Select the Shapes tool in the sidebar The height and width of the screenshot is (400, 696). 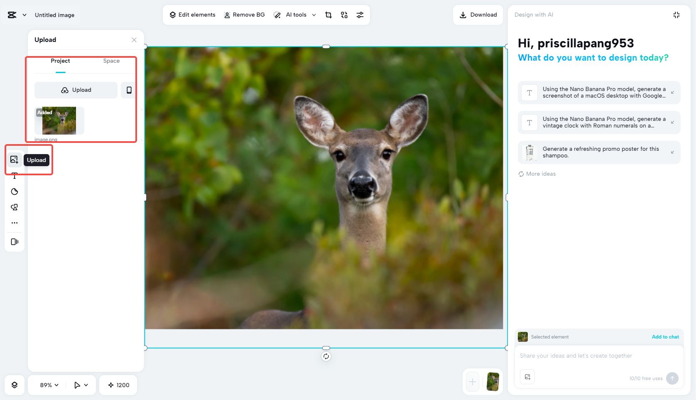click(14, 191)
